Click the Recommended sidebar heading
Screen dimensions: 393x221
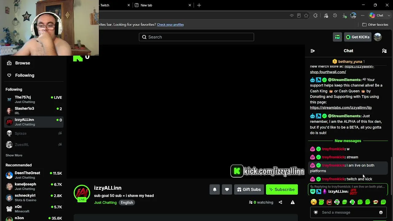point(18,165)
